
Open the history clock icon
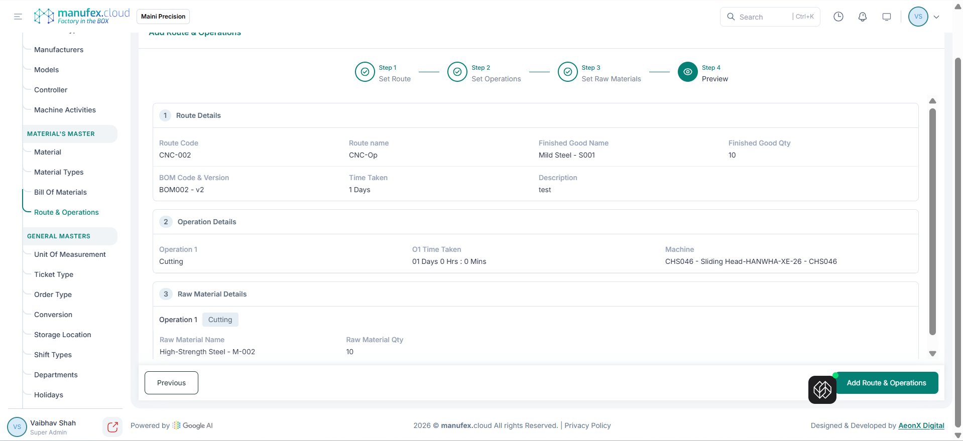pos(838,17)
